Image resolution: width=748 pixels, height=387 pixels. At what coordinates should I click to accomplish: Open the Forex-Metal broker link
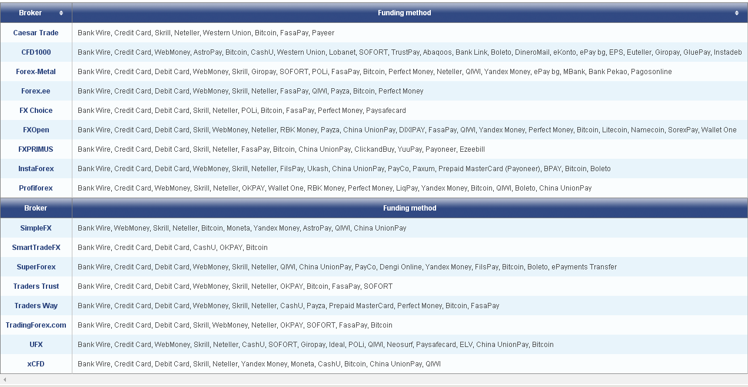click(x=36, y=72)
